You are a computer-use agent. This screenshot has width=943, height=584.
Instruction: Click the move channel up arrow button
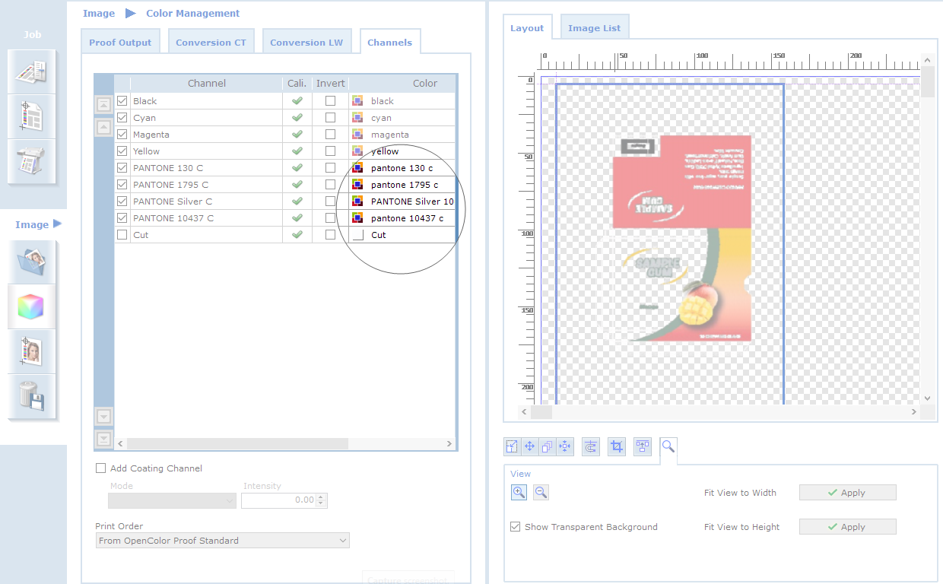[x=104, y=127]
